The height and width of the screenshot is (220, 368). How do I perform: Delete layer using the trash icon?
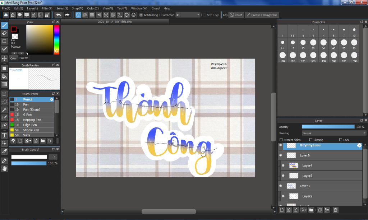click(335, 210)
